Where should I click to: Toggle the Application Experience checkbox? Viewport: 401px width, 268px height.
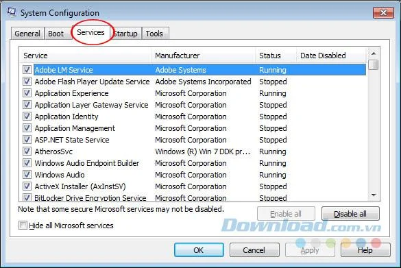point(27,93)
